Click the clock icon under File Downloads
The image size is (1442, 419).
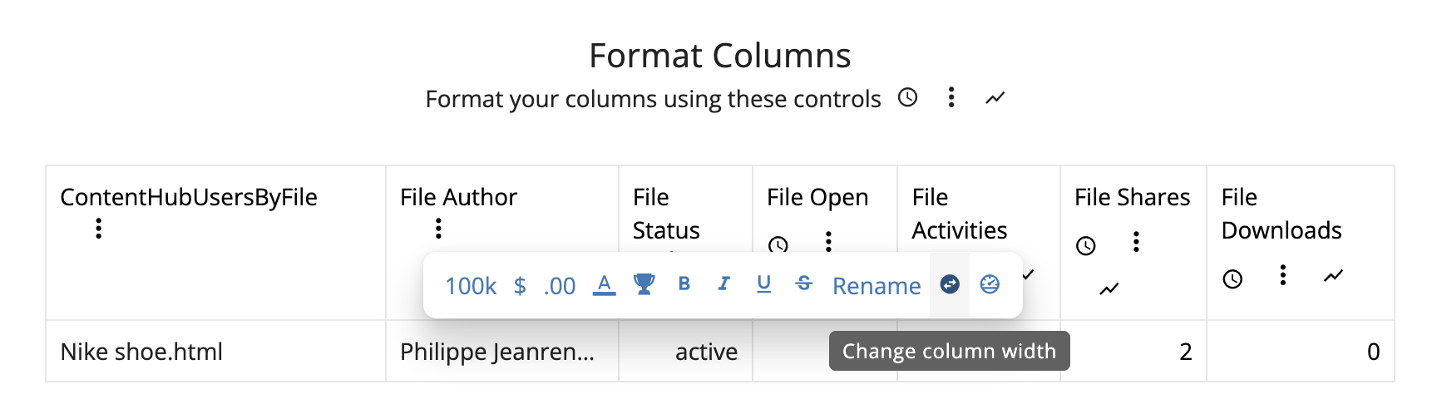click(x=1232, y=279)
